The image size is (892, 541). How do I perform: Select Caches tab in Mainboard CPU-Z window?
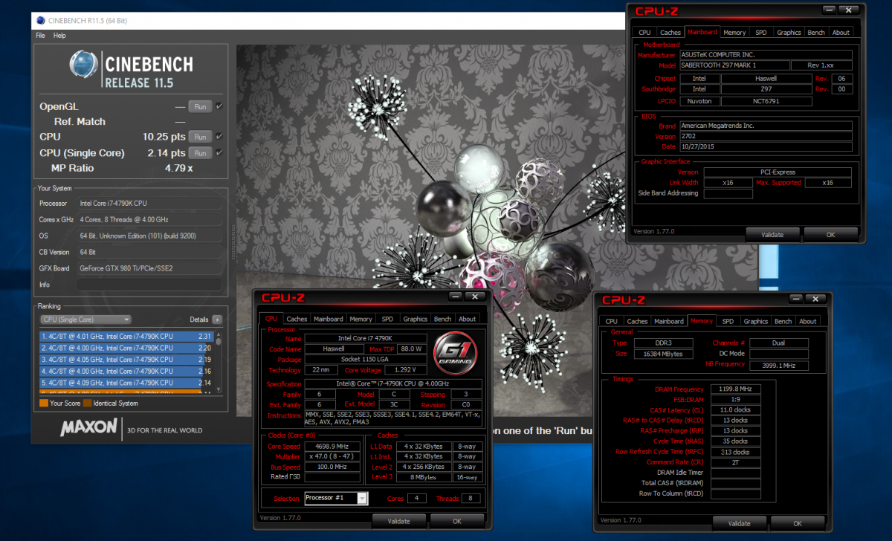point(670,32)
